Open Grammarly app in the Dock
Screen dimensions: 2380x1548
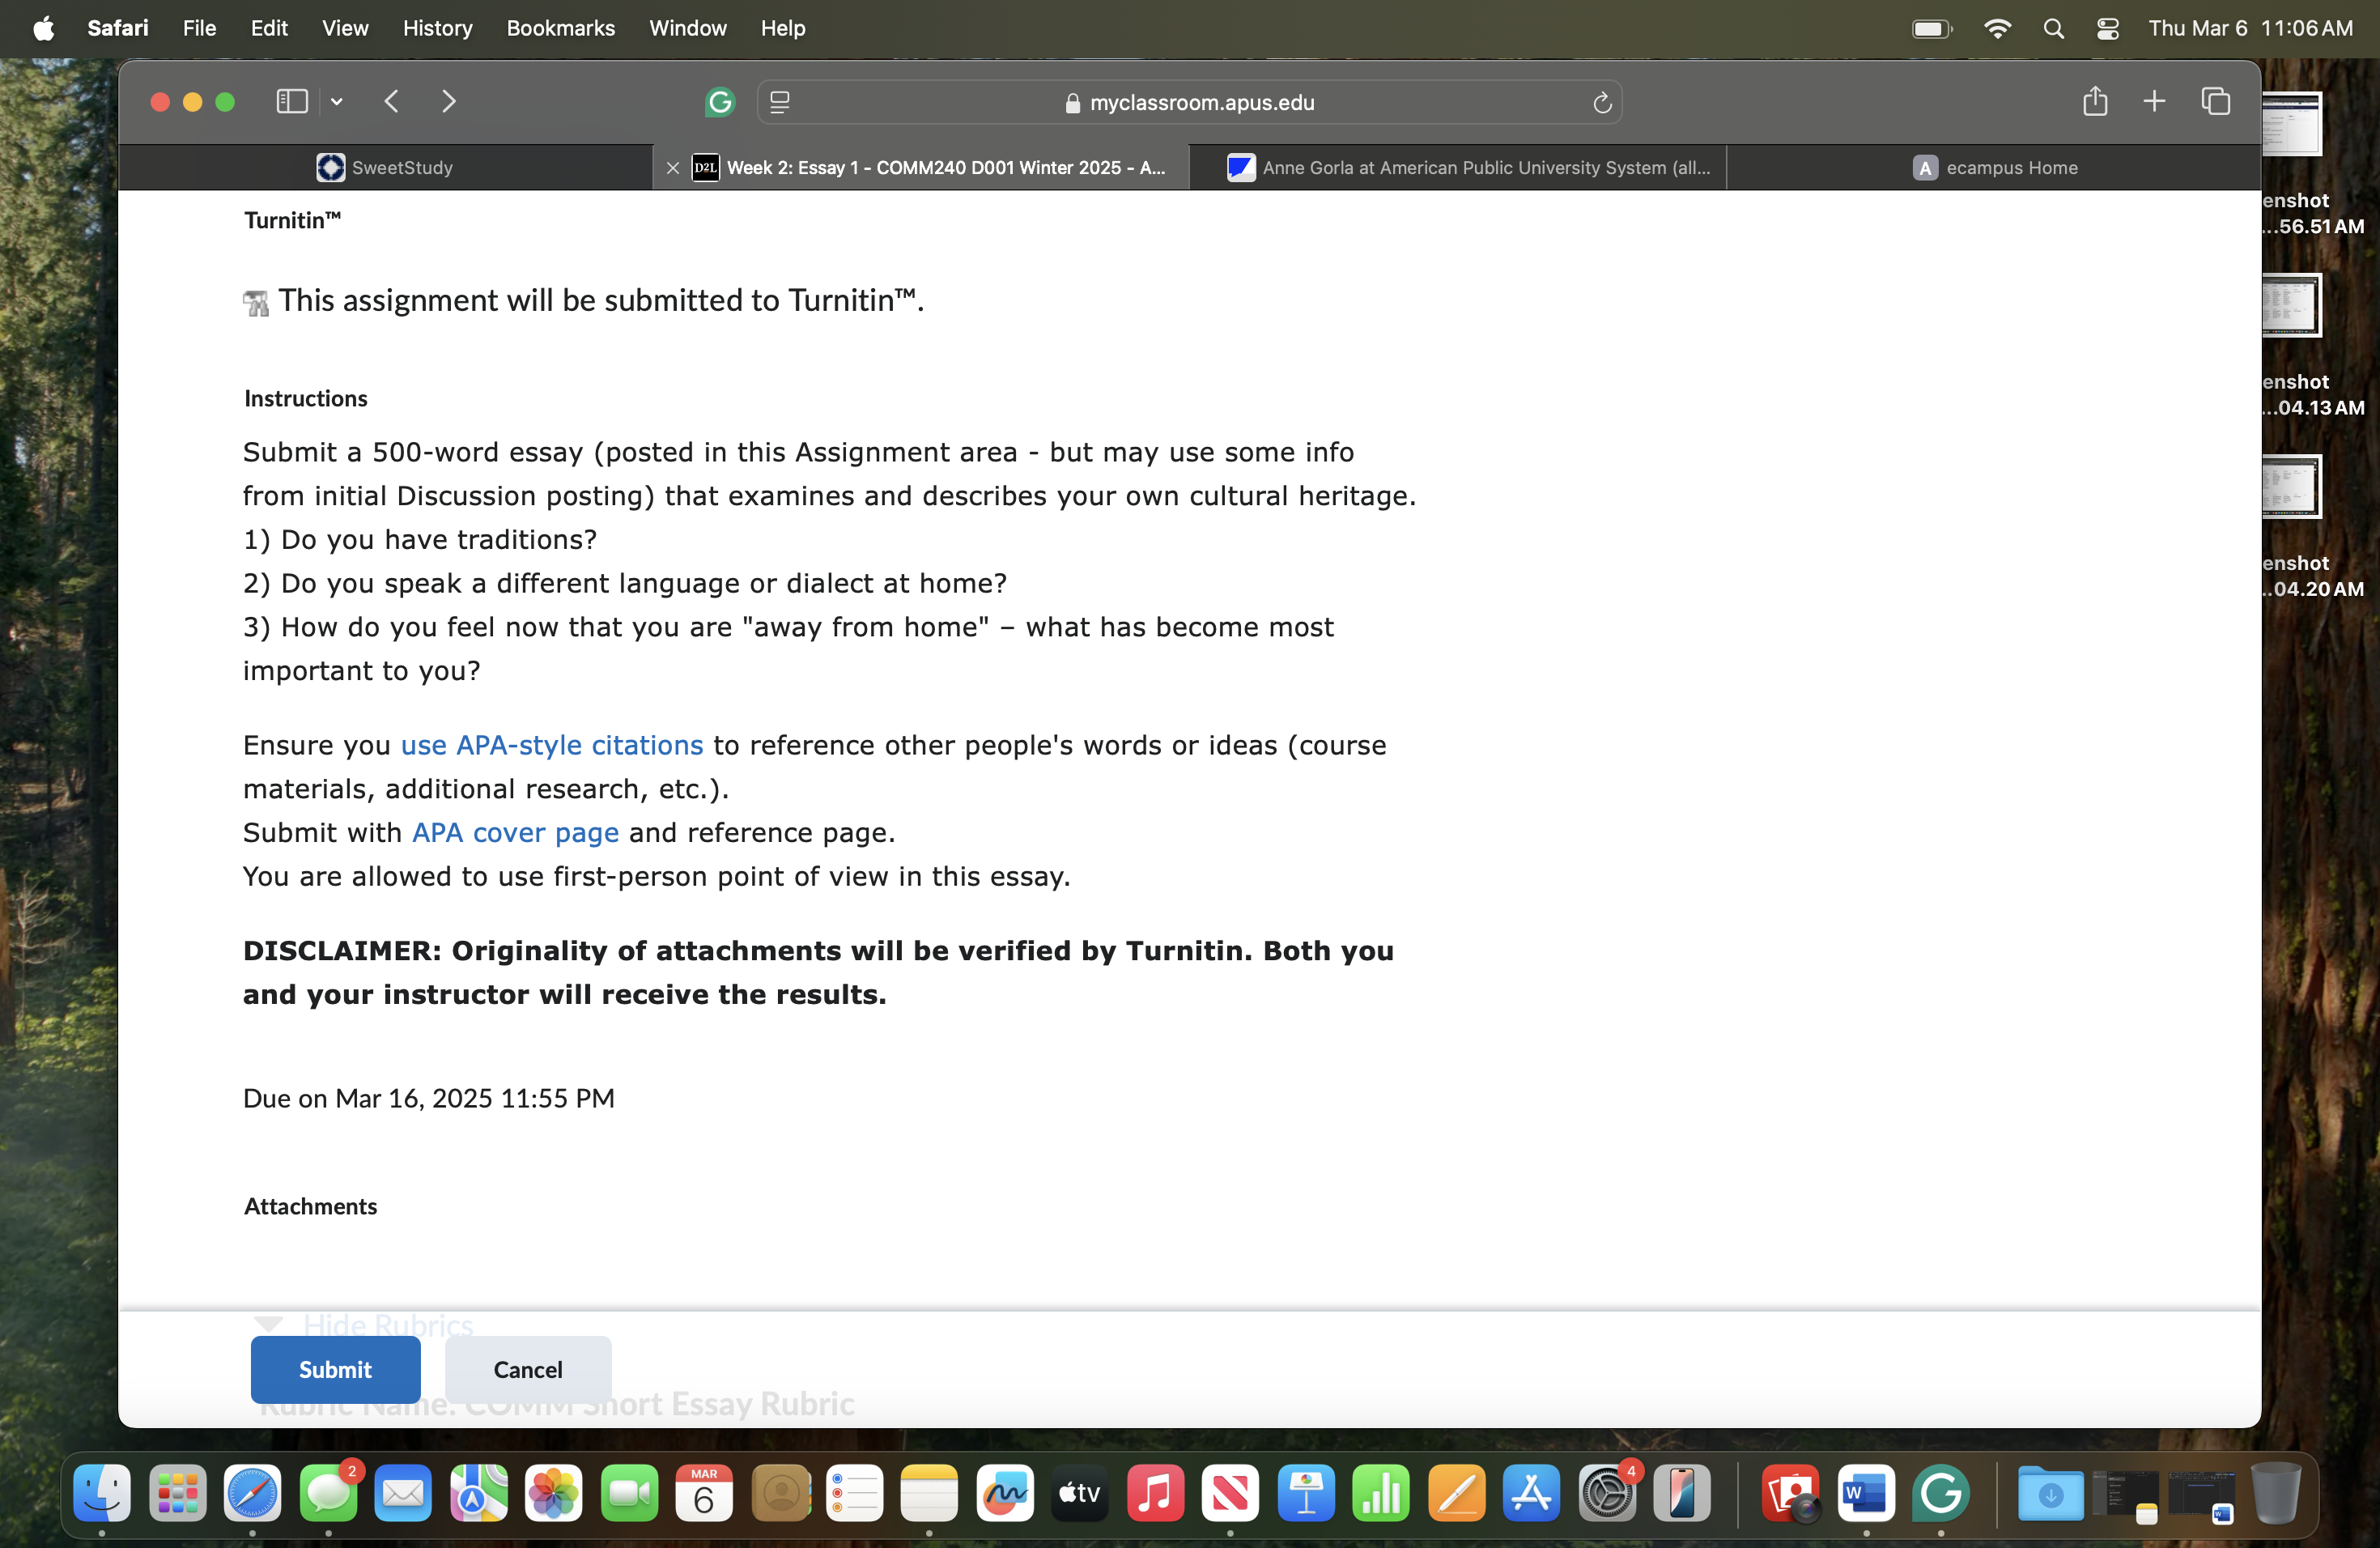[x=1941, y=1494]
